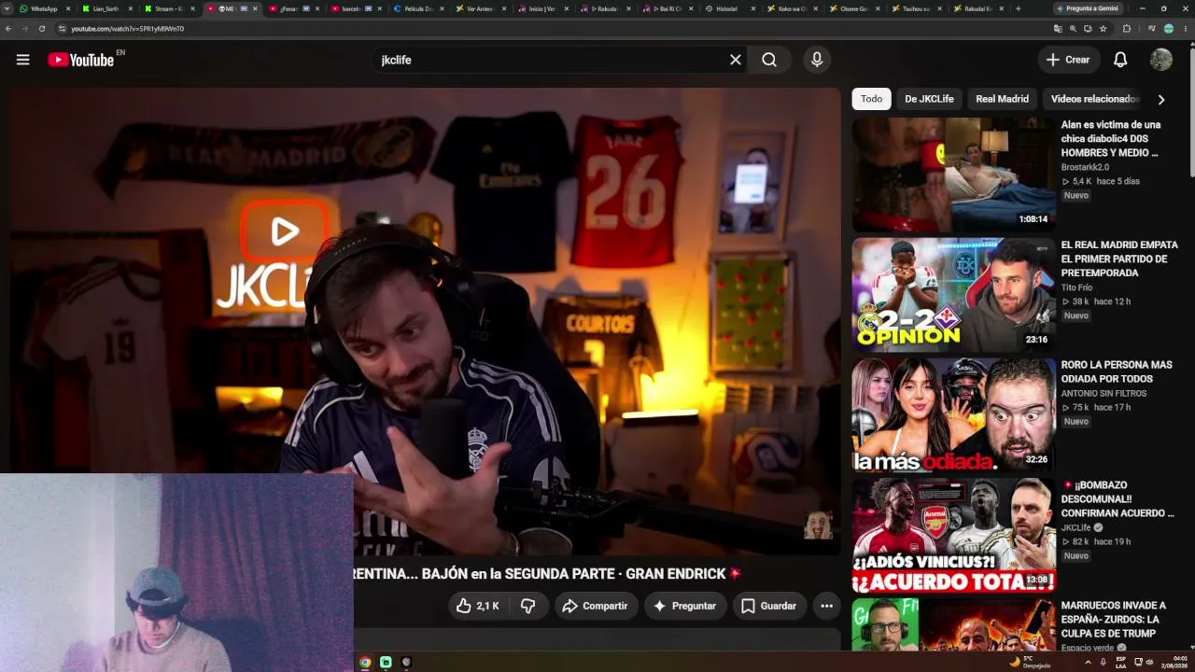Show more filter chips with arrow
1195x672 pixels.
click(x=1161, y=99)
